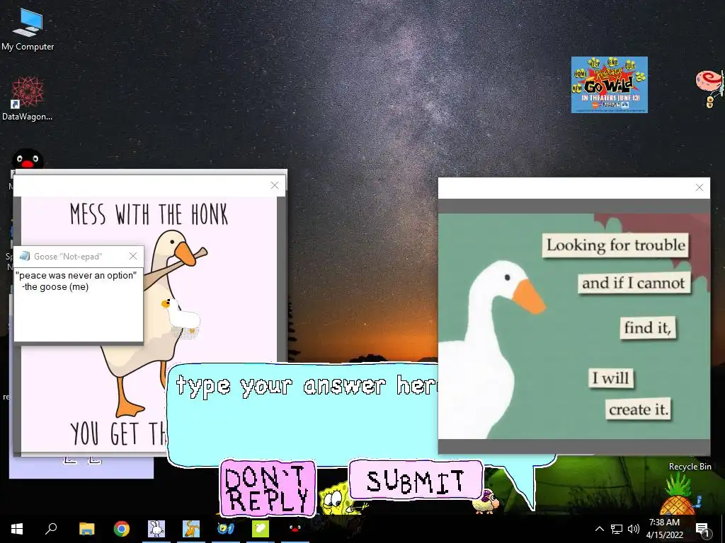Click the "-the goose (me)" note line
Viewport: 725px width, 543px height.
click(x=55, y=287)
